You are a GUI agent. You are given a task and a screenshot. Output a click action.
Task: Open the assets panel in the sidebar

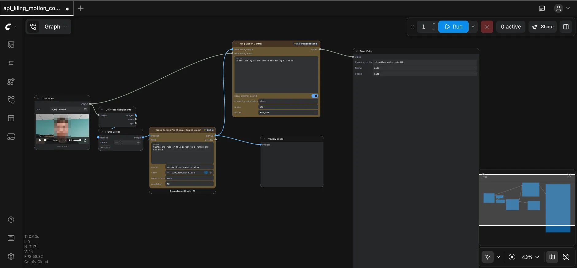point(11,45)
